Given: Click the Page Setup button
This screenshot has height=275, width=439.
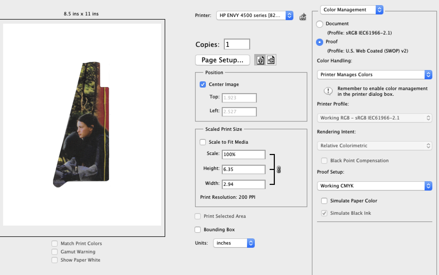Looking at the screenshot, I should click(x=222, y=60).
